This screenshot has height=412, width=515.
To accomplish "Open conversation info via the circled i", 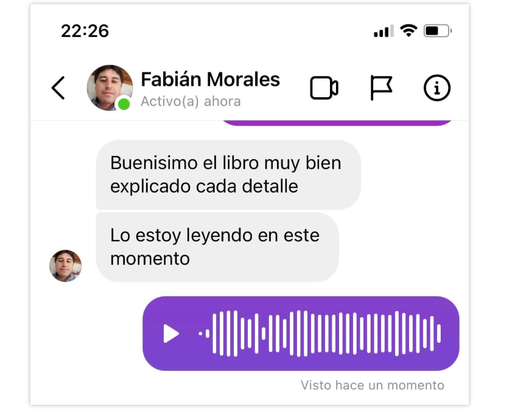I will pyautogui.click(x=437, y=88).
